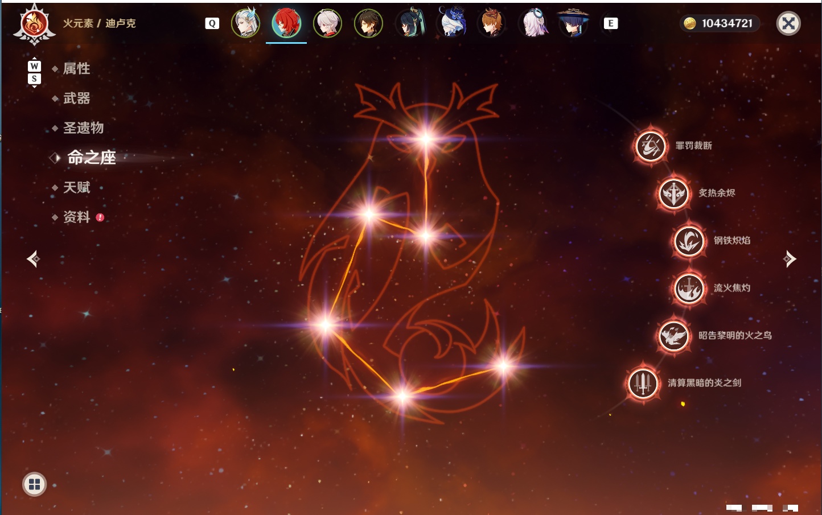Click the bottommost star of the constellation
Image resolution: width=822 pixels, height=515 pixels.
(402, 396)
